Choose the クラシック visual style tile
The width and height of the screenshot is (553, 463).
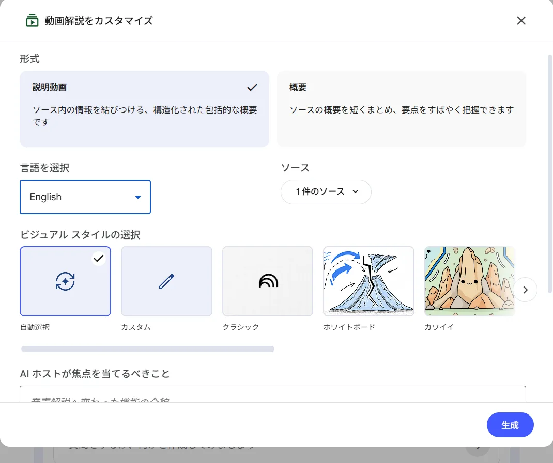tap(268, 281)
